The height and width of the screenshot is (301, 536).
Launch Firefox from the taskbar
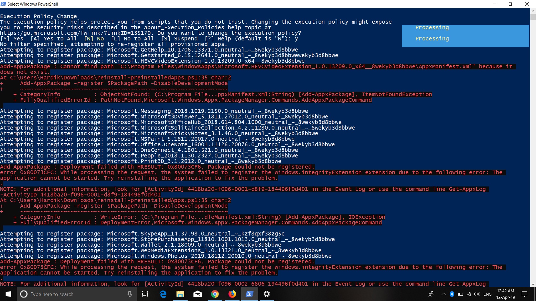232,294
